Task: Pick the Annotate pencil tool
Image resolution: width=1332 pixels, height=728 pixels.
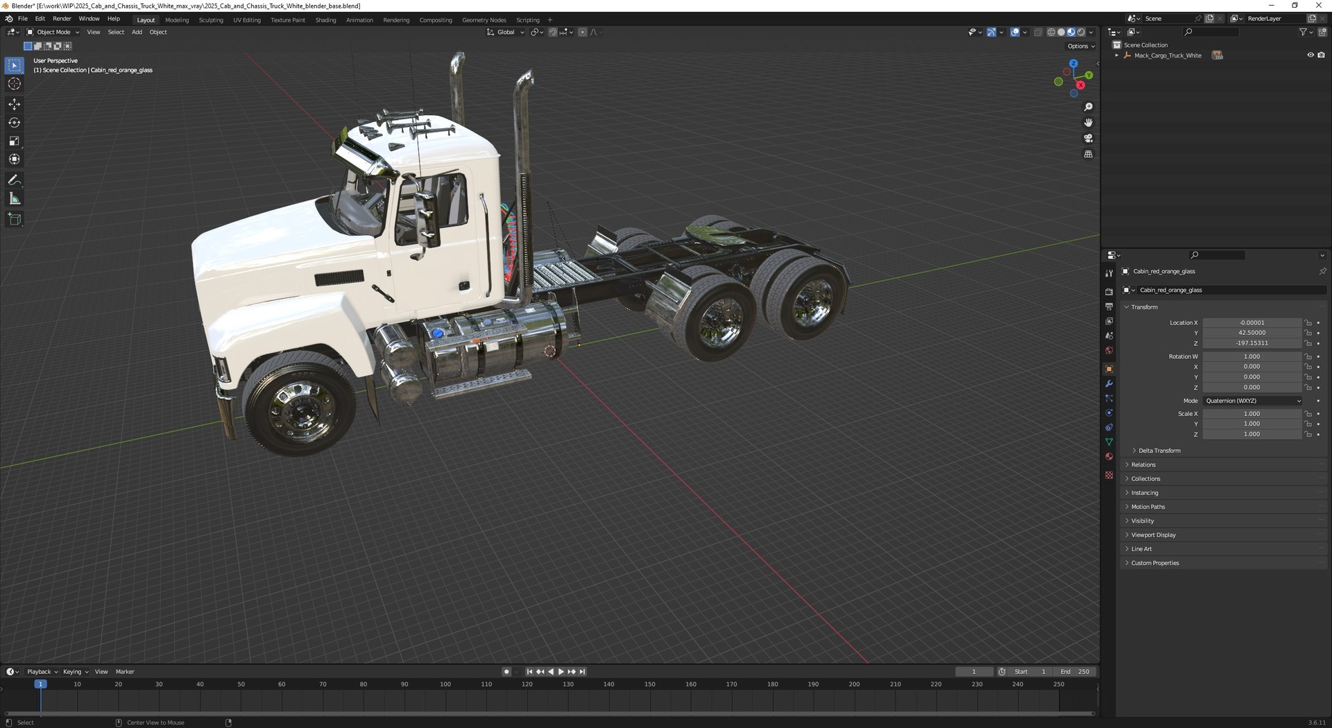Action: pos(14,180)
